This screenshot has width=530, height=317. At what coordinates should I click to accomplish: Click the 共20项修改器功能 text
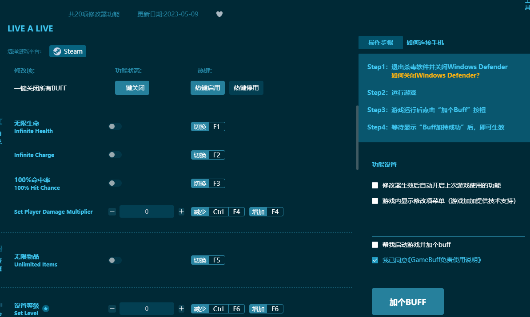(94, 14)
